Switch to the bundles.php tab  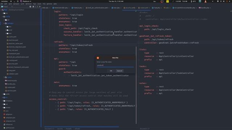coord(204,8)
